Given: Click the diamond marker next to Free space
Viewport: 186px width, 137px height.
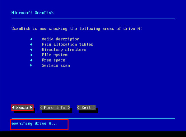Looking at the screenshot, I should click(x=31, y=60).
